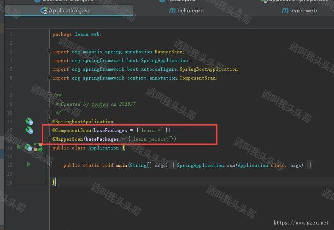Click the args parameter in main signature
The image size is (334, 230).
(x=160, y=165)
